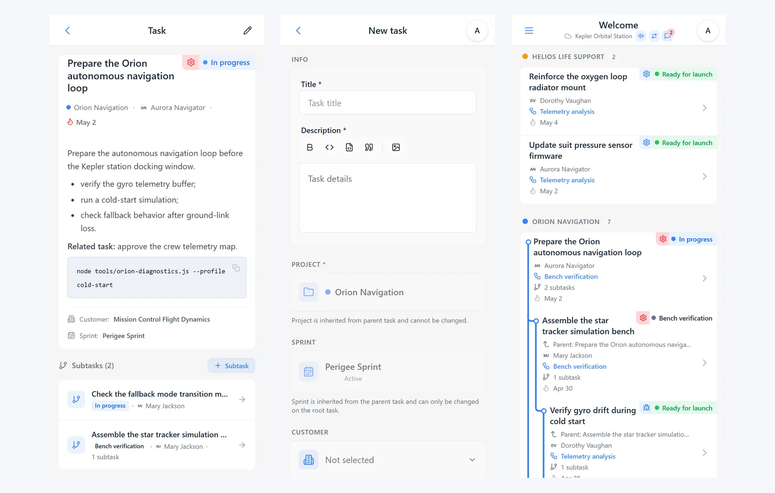This screenshot has height=493, width=775.
Task: Click Parent: Prepare the Orion autonomous link
Action: tap(622, 344)
